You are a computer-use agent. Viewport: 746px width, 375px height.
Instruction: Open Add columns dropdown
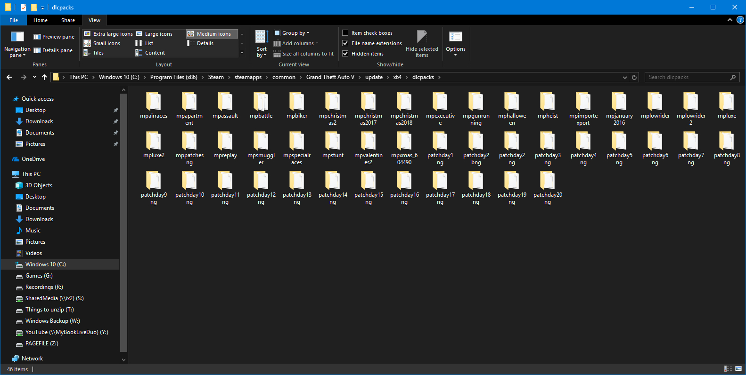click(x=296, y=43)
